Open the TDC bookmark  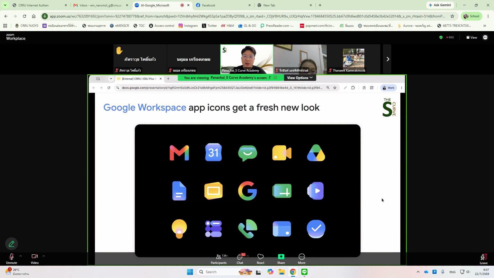pos(139,26)
